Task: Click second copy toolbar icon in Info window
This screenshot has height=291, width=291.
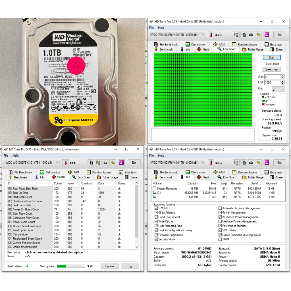Action: pyautogui.click(x=244, y=163)
